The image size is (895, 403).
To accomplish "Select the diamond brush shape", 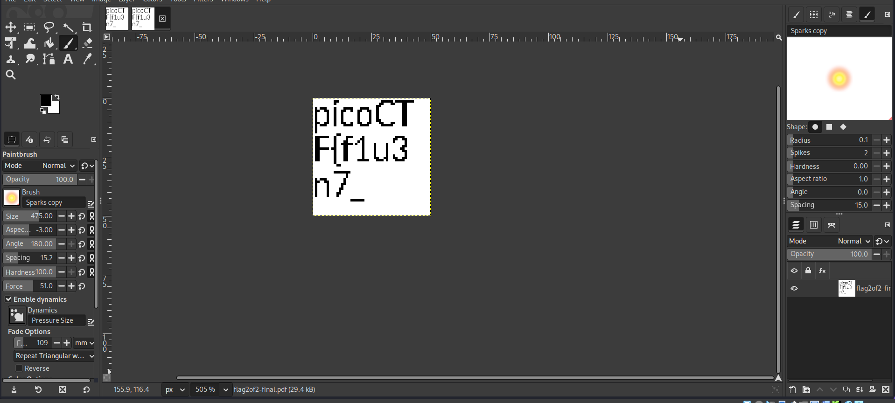I will [x=843, y=127].
